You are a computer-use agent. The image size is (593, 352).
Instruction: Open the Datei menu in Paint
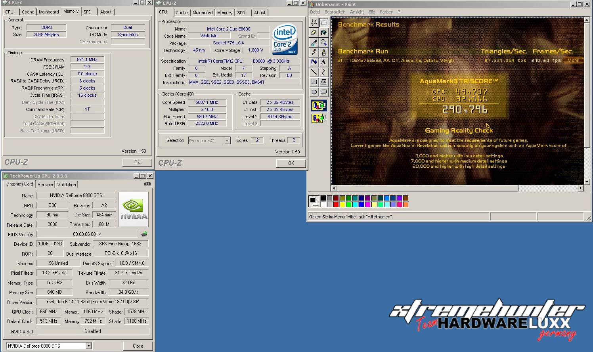(x=315, y=12)
